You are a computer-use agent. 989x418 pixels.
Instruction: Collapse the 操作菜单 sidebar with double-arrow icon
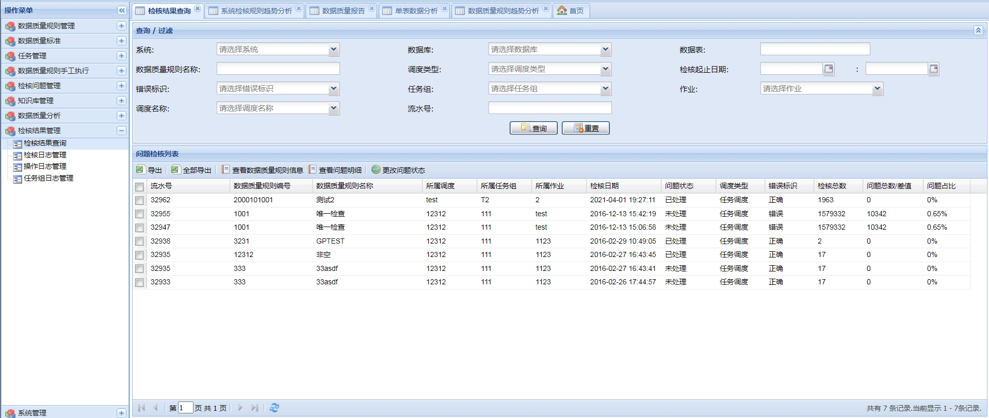(122, 10)
